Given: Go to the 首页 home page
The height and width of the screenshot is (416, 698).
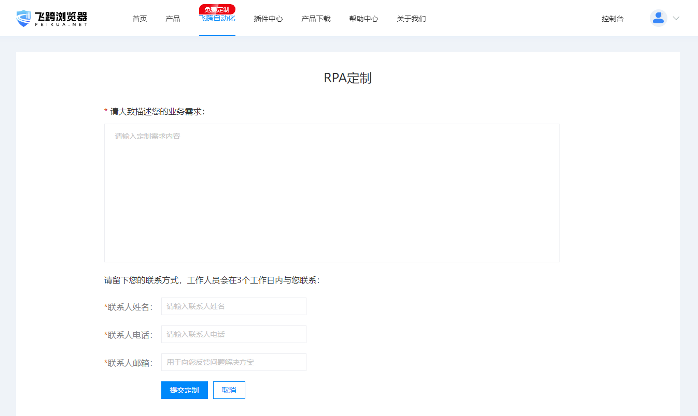Looking at the screenshot, I should coord(139,19).
